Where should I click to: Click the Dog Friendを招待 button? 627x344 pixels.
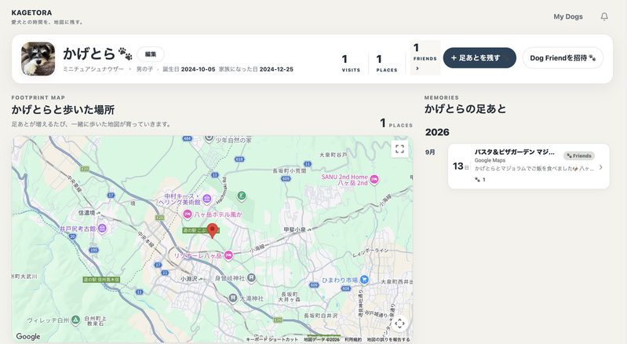pos(563,58)
